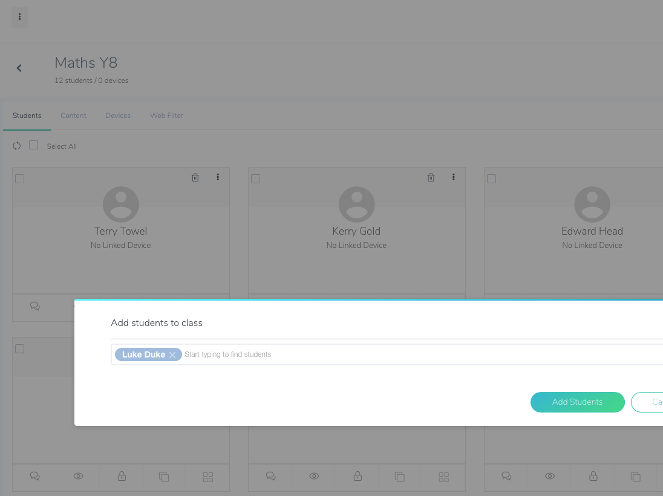The image size is (663, 496).
Task: Open Kerry Gold's three-dot options menu
Action: click(x=453, y=177)
